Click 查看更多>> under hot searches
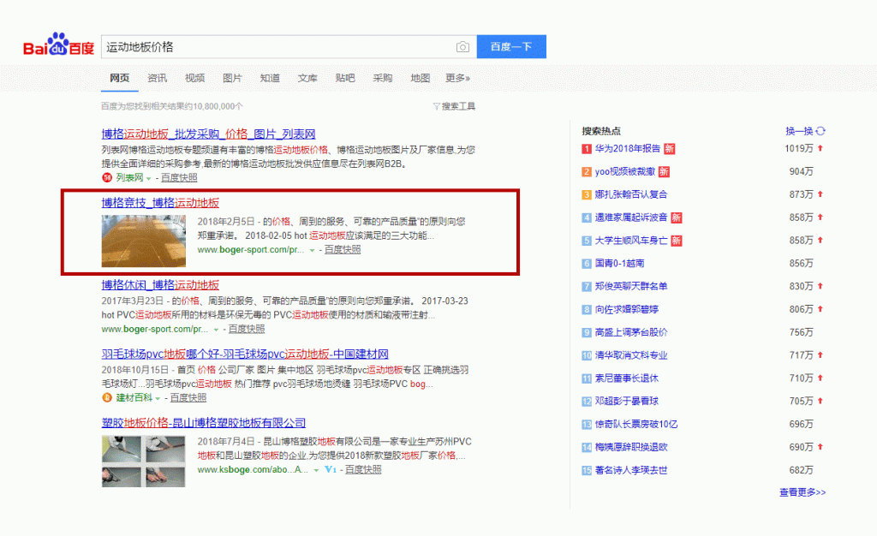Screen dimensions: 877x536 802,492
